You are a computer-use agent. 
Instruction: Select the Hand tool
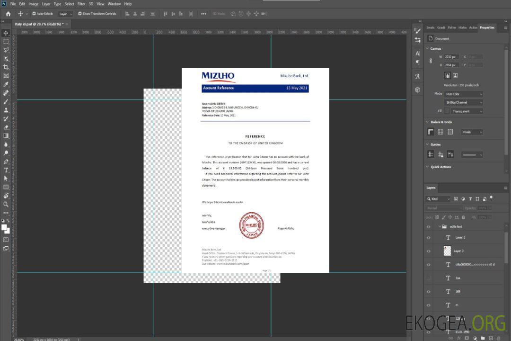(x=6, y=196)
